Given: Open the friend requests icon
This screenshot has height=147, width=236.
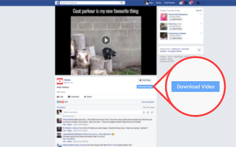Looking at the screenshot, I should tap(181, 3).
